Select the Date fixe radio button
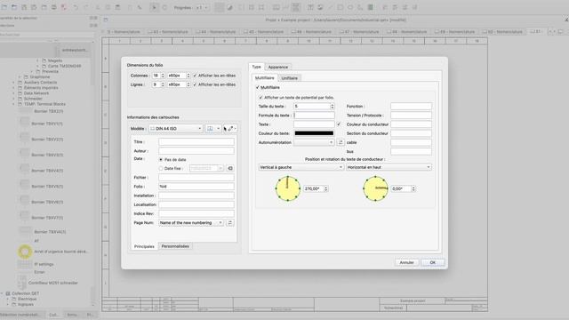This screenshot has width=569, height=320. coord(161,168)
